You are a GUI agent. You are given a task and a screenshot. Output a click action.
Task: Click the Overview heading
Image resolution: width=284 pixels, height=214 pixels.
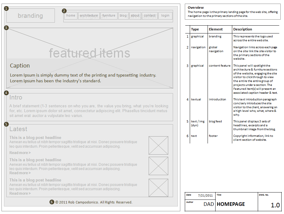(196, 8)
